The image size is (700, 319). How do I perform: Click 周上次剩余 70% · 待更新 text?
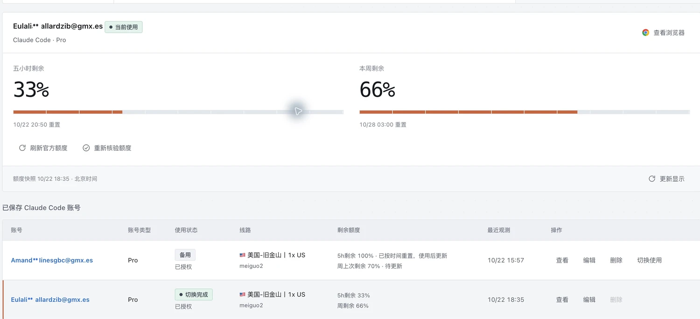[x=370, y=266]
